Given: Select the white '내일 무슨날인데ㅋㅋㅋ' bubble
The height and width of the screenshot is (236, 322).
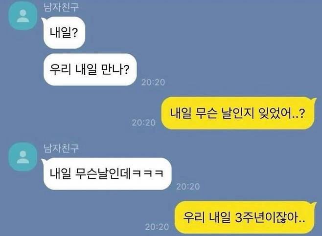Looking at the screenshot, I should (107, 173).
